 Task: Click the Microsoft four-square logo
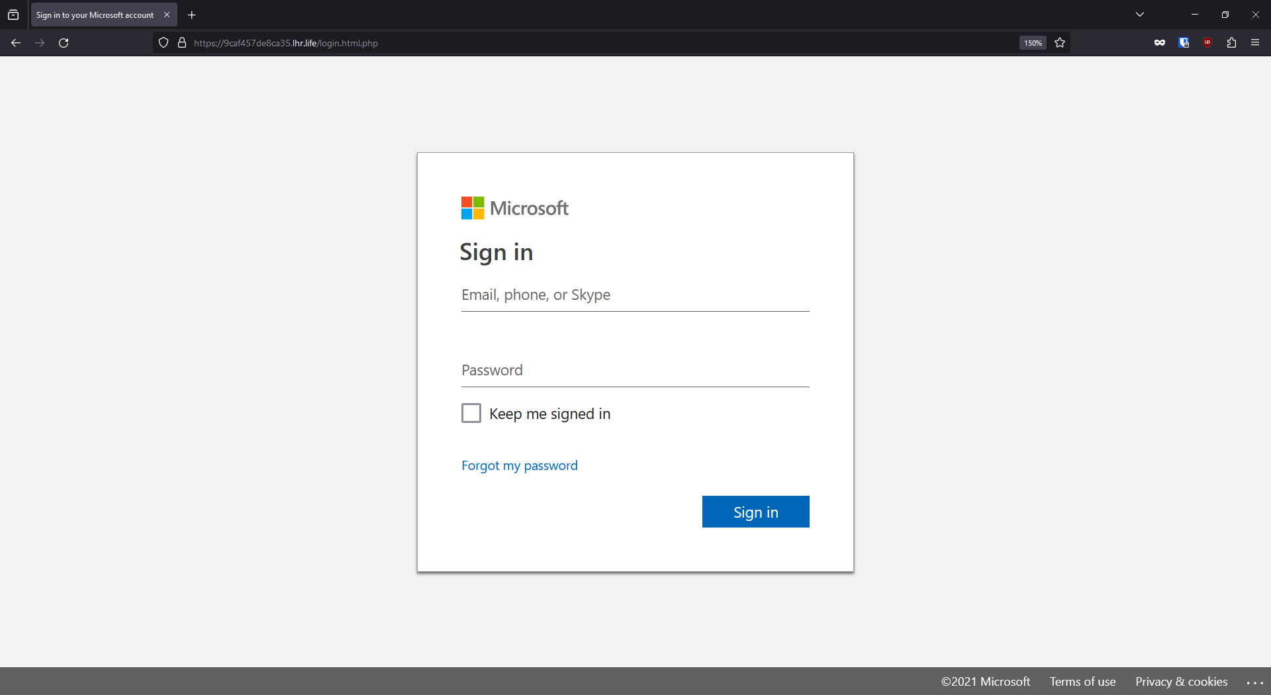(473, 208)
